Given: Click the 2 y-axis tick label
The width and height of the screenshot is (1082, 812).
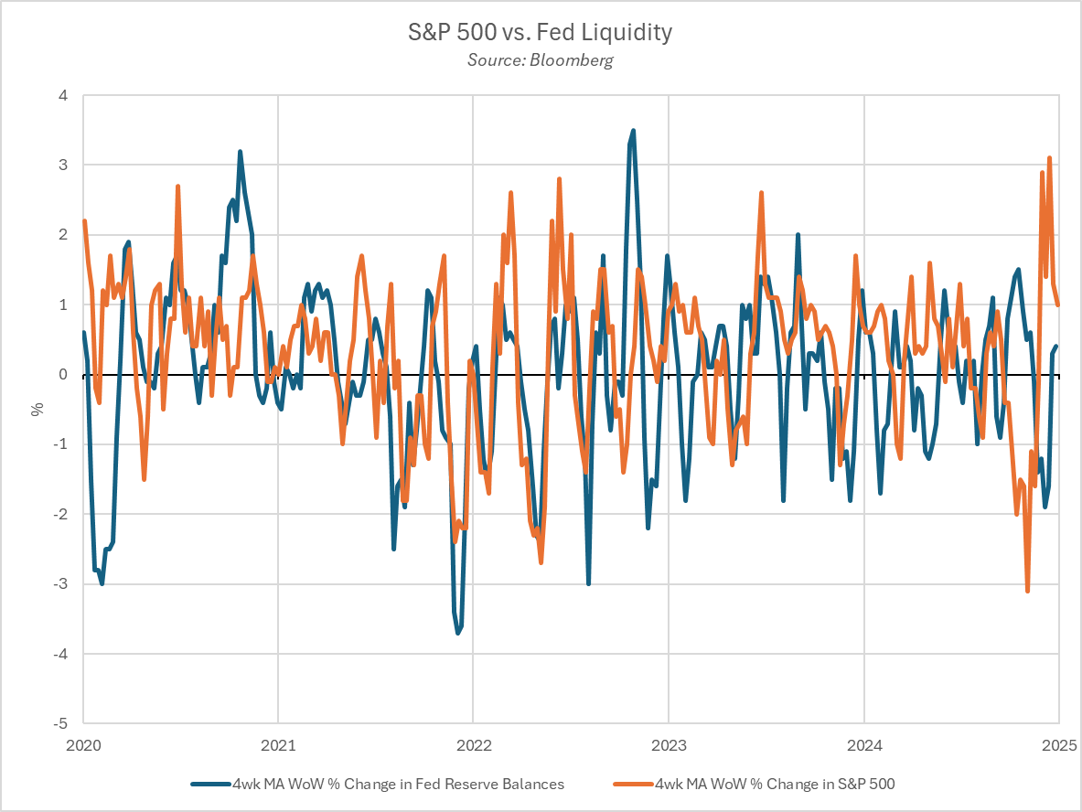Looking at the screenshot, I should 64,235.
